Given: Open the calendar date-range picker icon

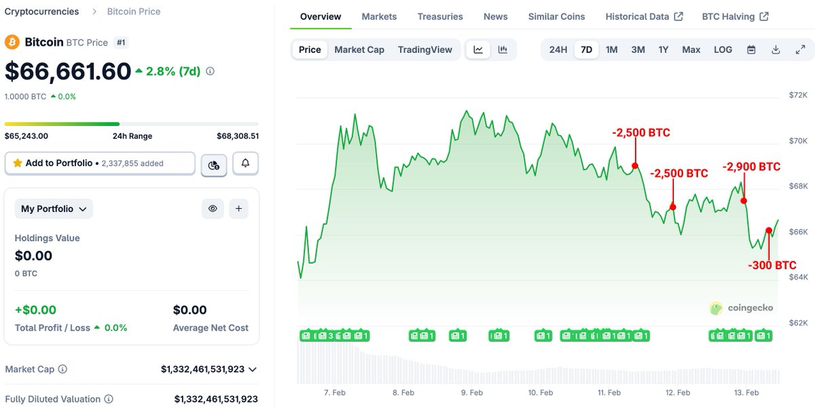Looking at the screenshot, I should 750,49.
